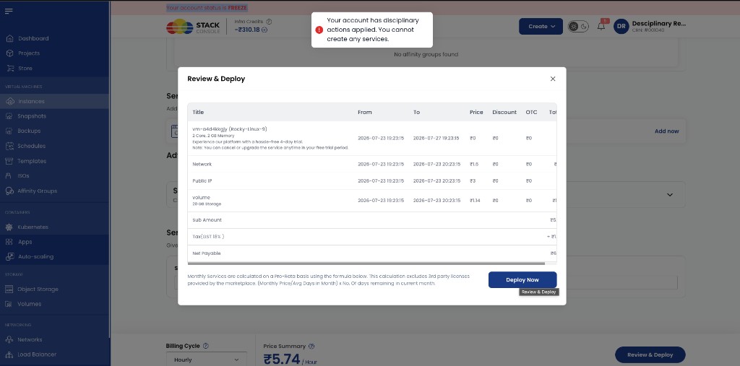The image size is (740, 366).
Task: Click the Load Balancer icon
Action: click(x=9, y=354)
